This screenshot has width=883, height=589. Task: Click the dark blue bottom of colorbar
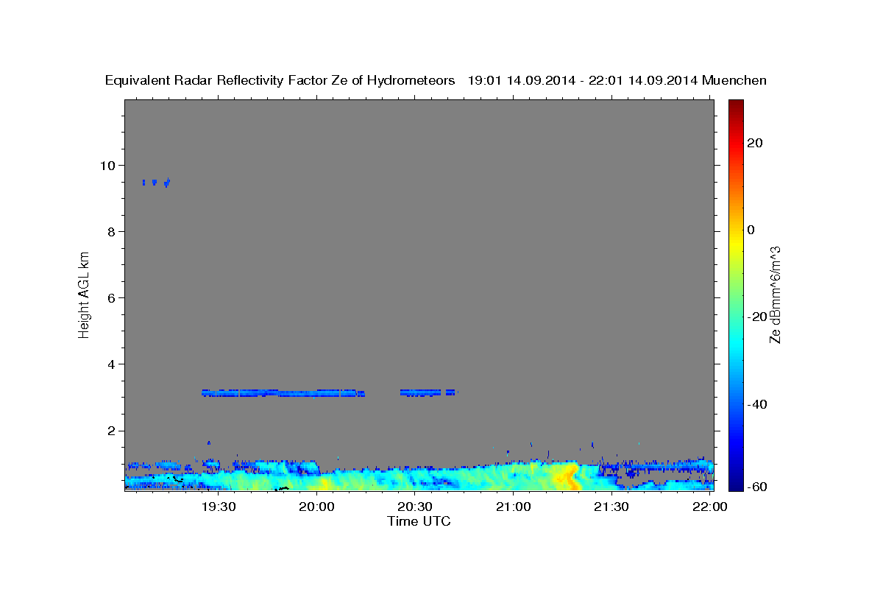coord(736,485)
